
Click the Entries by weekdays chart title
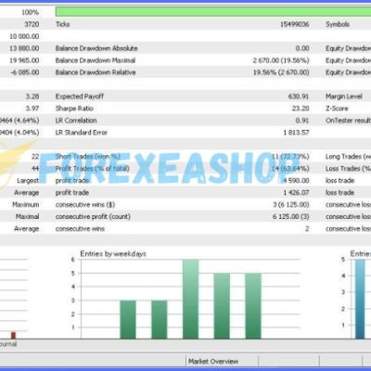pos(113,254)
